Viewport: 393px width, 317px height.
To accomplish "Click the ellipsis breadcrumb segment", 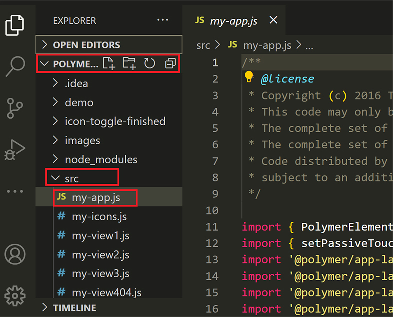I will pos(309,47).
